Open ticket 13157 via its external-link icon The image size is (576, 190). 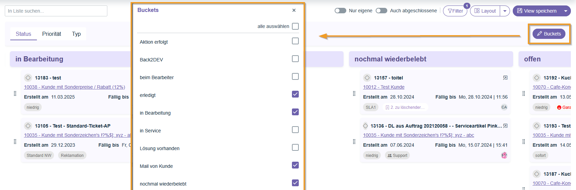(505, 78)
